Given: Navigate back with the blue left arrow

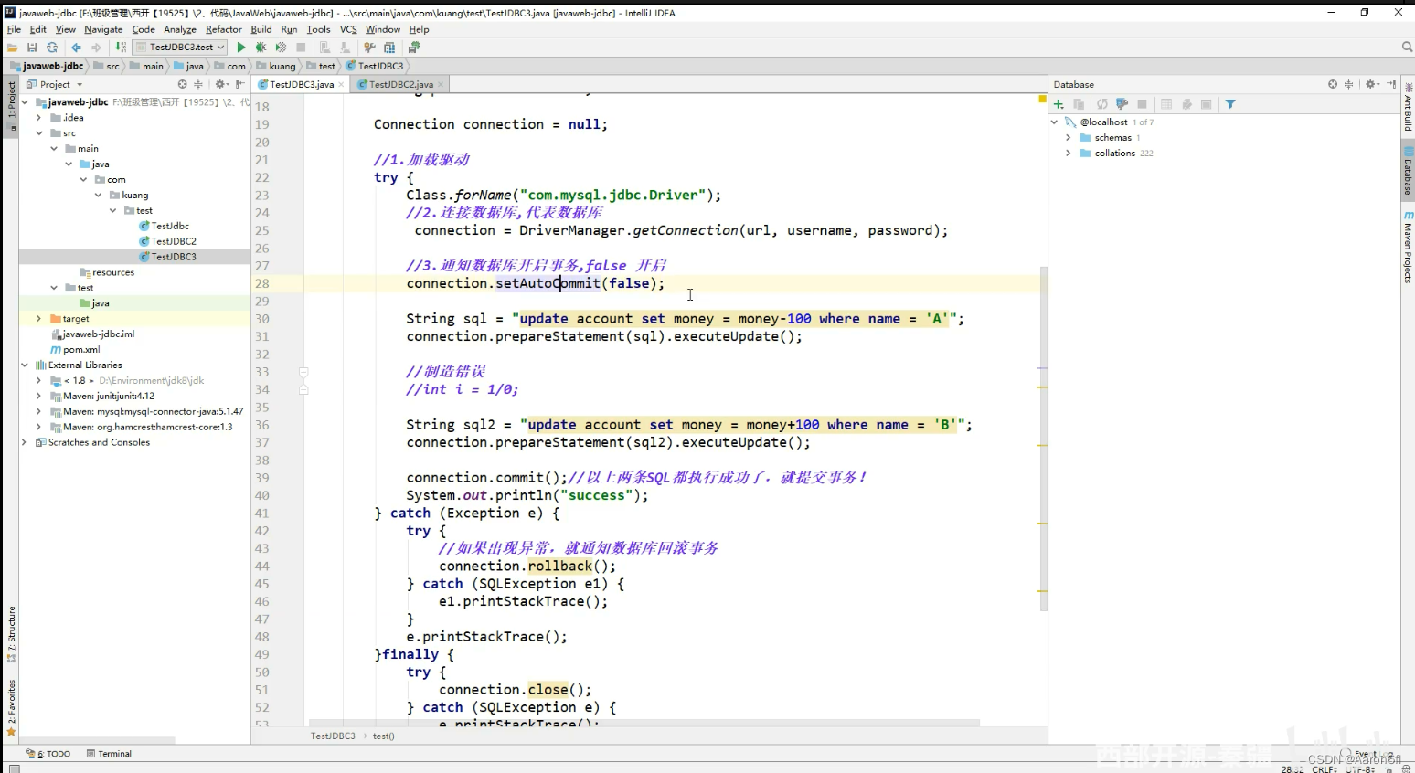Looking at the screenshot, I should 76,48.
